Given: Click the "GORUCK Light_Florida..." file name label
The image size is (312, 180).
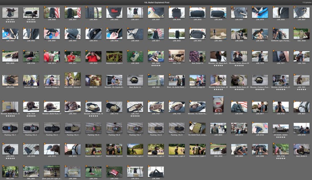Looking at the screenshot, I should pyautogui.click(x=281, y=40).
